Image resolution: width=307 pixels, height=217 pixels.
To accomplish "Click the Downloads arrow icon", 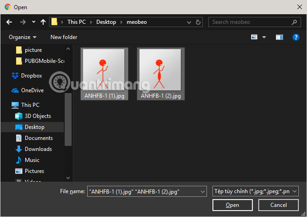I will coord(19,149).
